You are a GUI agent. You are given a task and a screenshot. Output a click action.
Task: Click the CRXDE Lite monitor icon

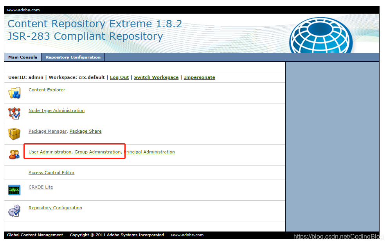(x=14, y=190)
